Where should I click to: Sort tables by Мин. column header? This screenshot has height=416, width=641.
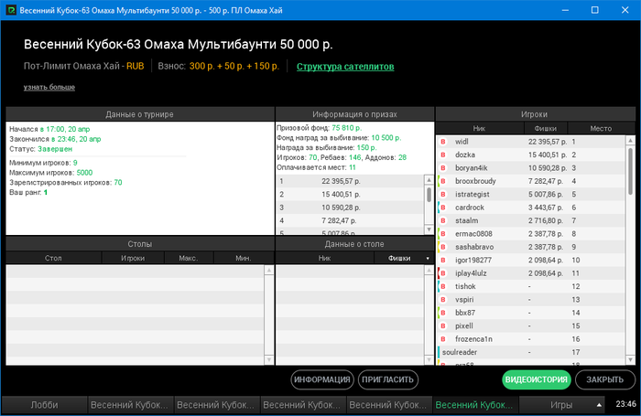pyautogui.click(x=244, y=258)
